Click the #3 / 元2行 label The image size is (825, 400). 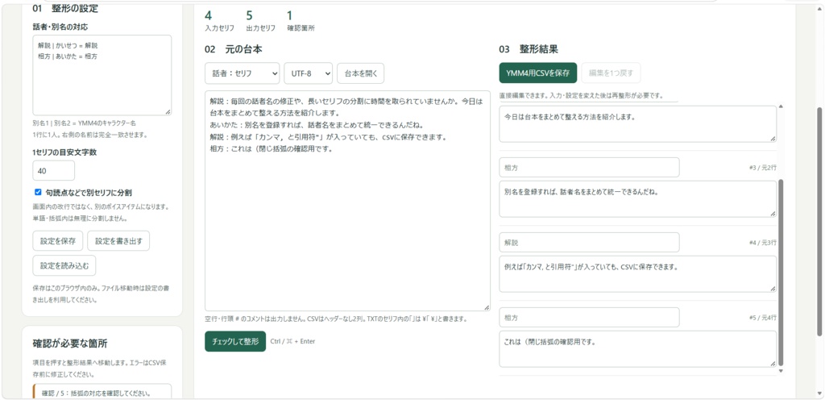click(762, 168)
